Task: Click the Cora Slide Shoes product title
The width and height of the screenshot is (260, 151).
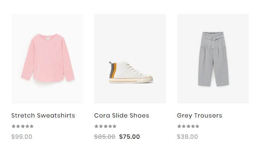Action: (x=121, y=116)
